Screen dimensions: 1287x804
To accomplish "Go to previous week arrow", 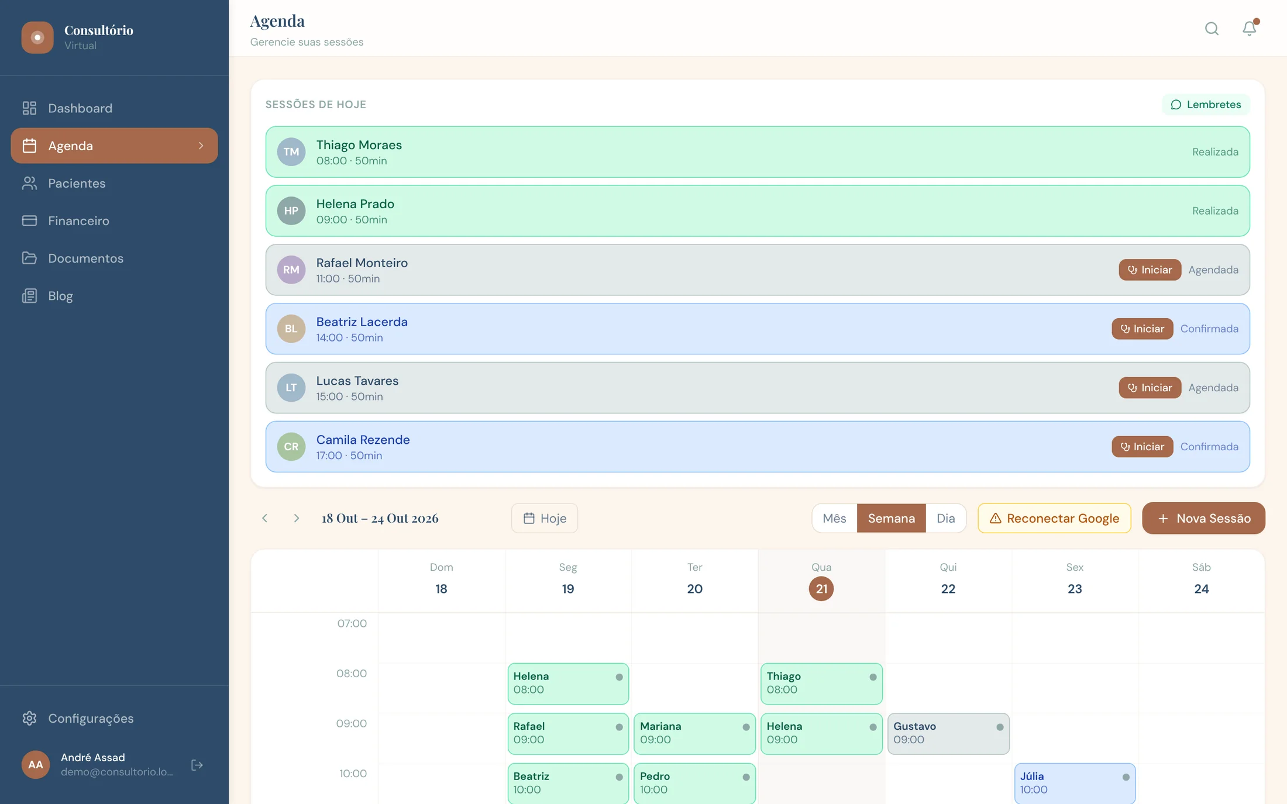I will pos(265,518).
